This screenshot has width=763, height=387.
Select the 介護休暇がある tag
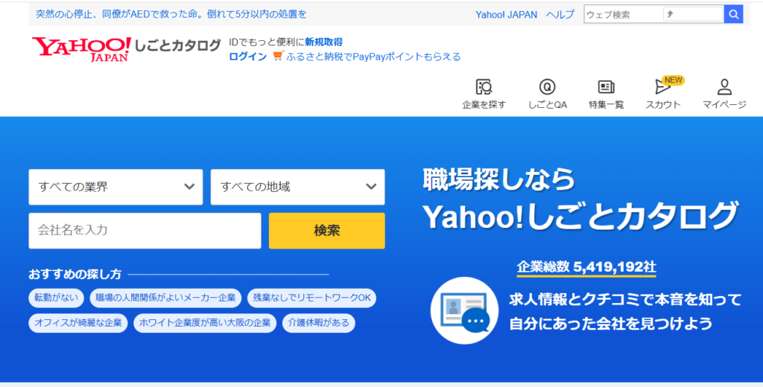(x=319, y=323)
